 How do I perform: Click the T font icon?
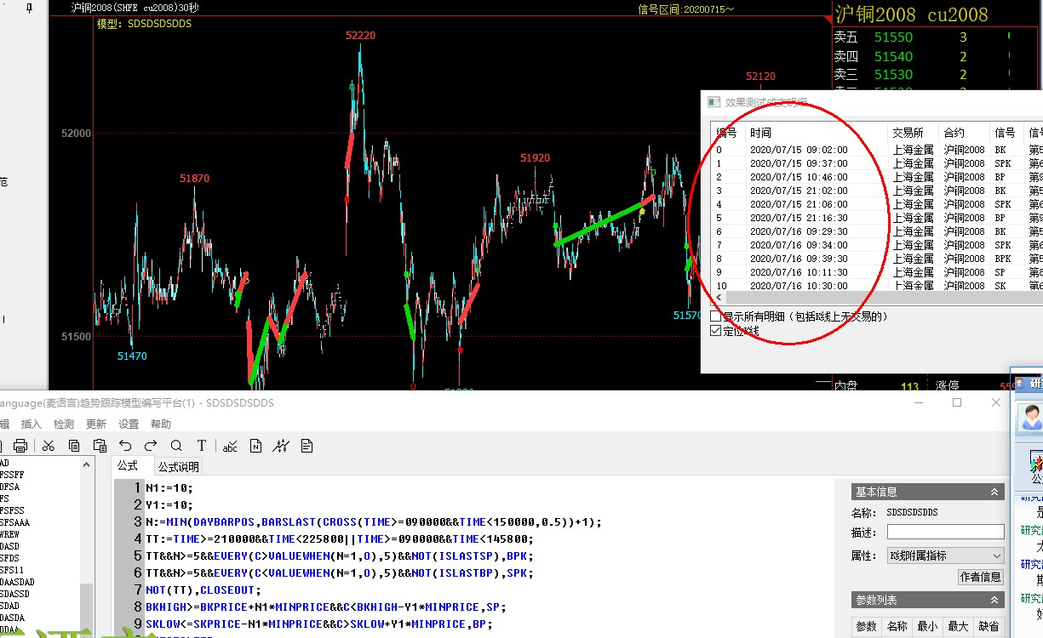point(202,446)
